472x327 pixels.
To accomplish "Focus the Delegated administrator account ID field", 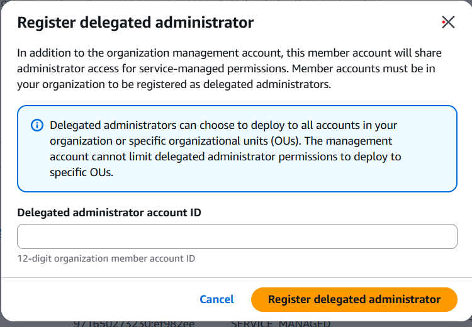I will coord(237,236).
